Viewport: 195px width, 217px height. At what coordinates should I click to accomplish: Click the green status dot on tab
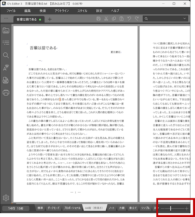40,20
